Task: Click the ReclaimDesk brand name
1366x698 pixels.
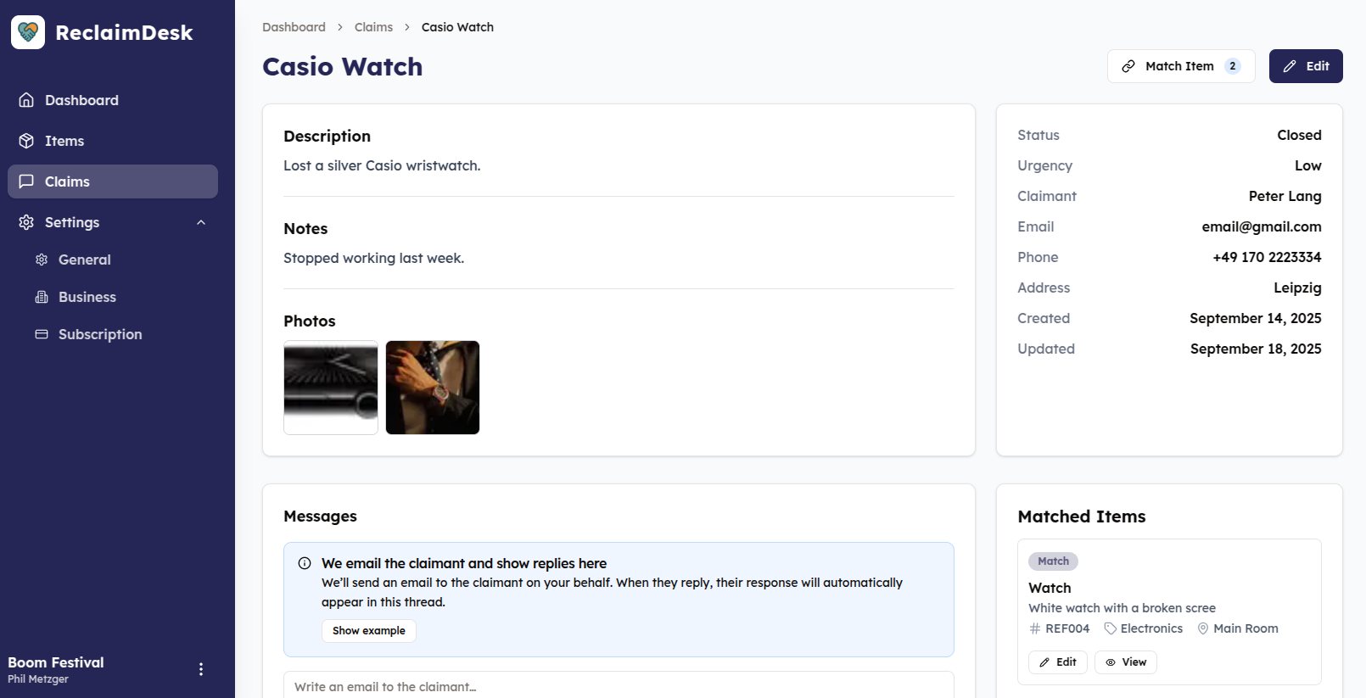Action: (x=124, y=32)
